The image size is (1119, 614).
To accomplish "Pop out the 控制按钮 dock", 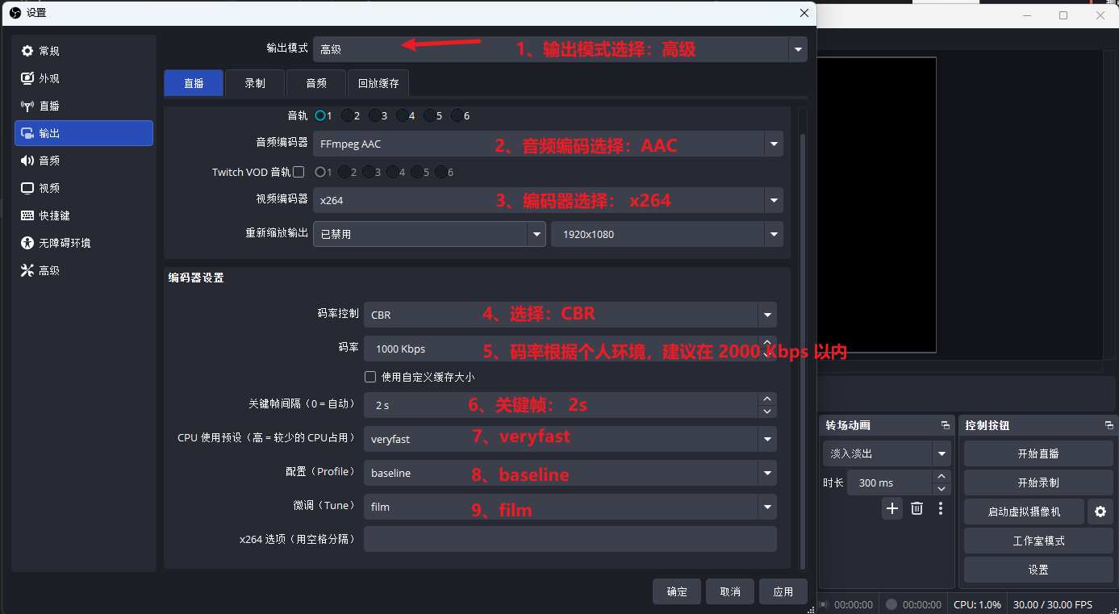I will (1109, 425).
